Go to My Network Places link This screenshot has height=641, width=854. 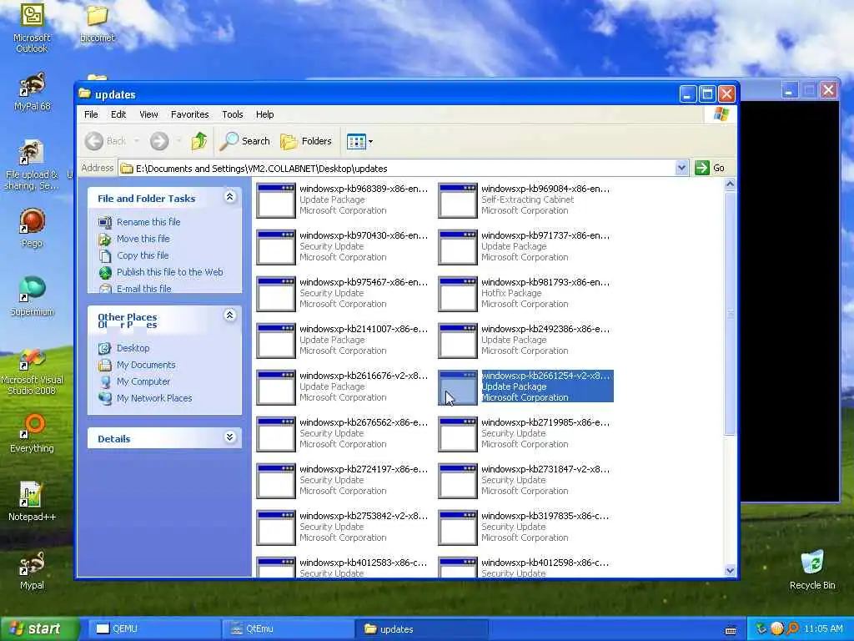click(154, 398)
